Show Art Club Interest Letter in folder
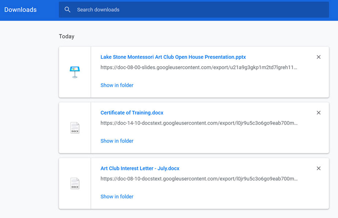338x218 pixels. [117, 196]
